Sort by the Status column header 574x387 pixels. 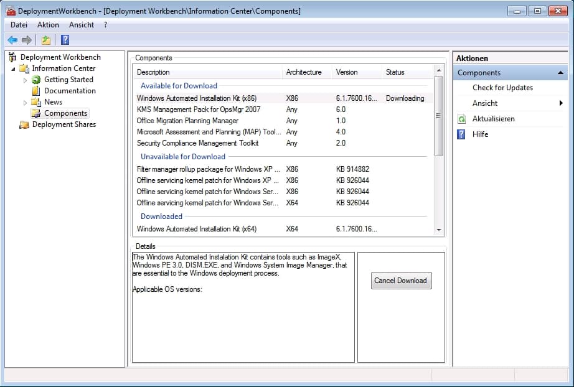(x=407, y=72)
